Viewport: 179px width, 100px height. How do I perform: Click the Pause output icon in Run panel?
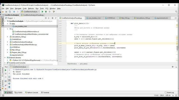point(6,77)
